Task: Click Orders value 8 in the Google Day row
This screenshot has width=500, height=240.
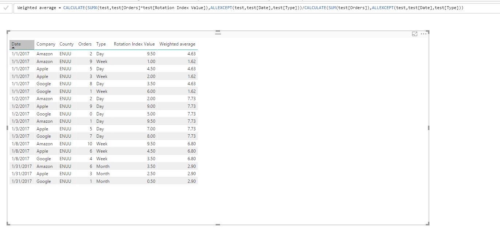Action: [x=91, y=84]
